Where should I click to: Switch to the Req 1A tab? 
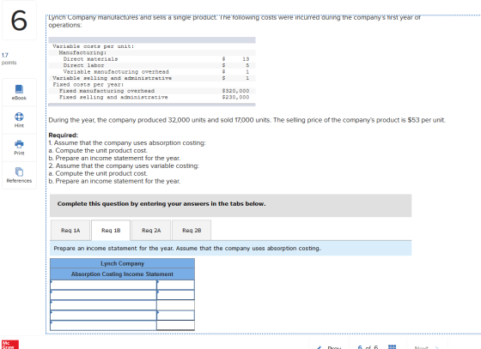pos(70,230)
